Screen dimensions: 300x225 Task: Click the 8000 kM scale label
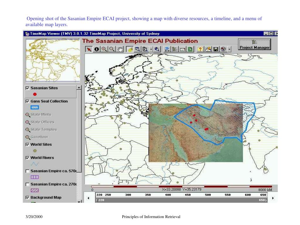[265, 190]
